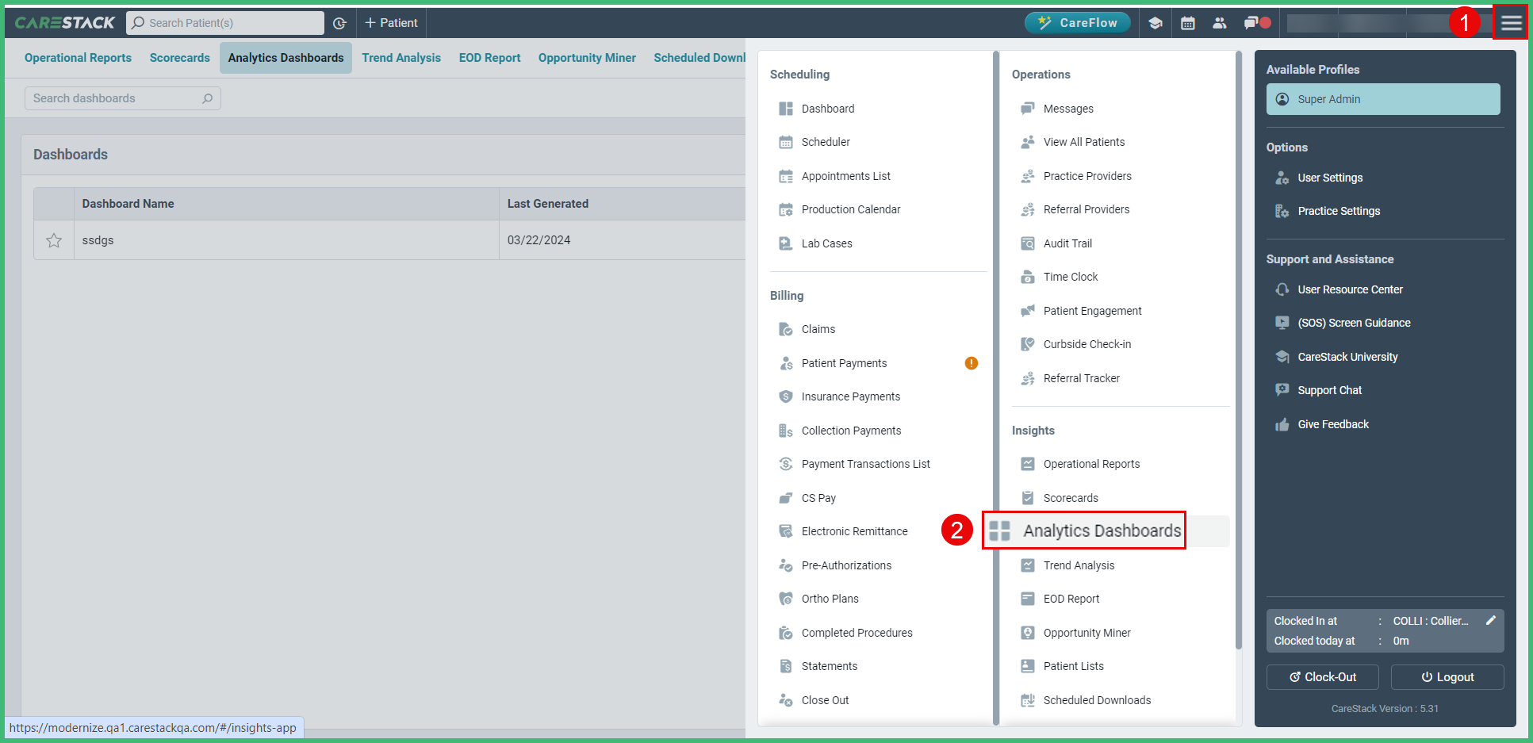The width and height of the screenshot is (1533, 743).
Task: Click the Give Feedback thumbs-up icon
Action: (x=1282, y=424)
